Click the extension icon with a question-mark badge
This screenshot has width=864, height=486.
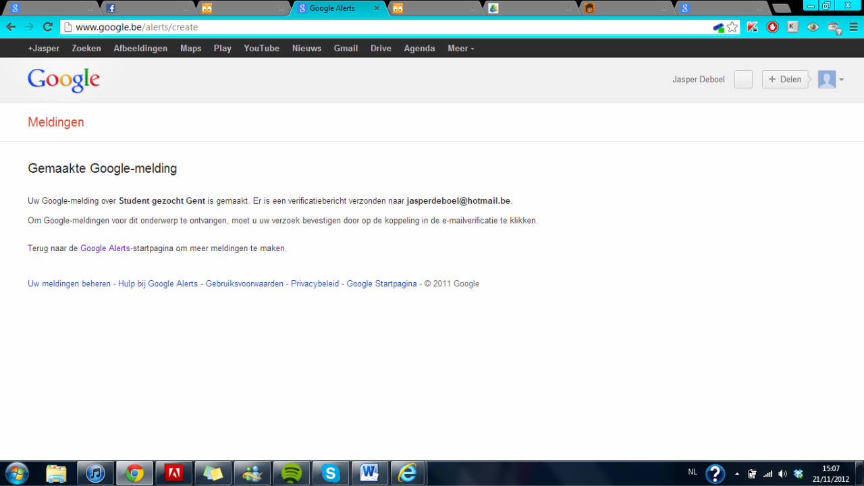click(834, 28)
